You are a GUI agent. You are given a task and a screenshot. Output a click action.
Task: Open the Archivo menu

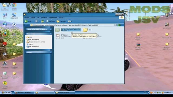click(27, 17)
